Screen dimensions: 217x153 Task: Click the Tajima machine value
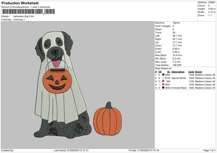coord(176,23)
